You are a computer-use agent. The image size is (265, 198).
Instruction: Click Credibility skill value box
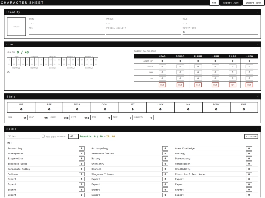(x=249, y=169)
